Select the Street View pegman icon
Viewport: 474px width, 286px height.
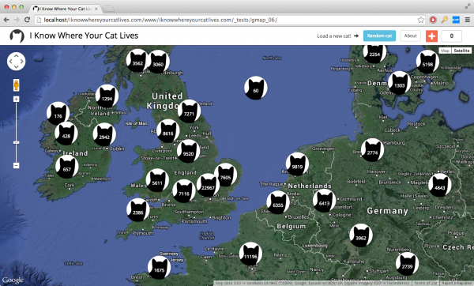pos(17,85)
